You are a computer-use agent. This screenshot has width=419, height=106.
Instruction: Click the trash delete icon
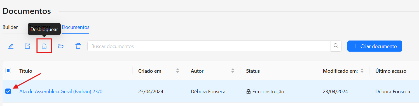click(78, 46)
